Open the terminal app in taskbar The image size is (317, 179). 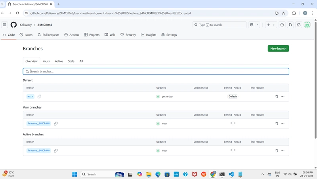tap(222, 174)
